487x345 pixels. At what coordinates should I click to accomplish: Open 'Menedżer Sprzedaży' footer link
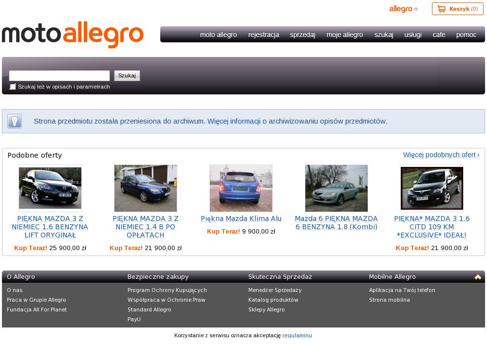[x=275, y=290]
